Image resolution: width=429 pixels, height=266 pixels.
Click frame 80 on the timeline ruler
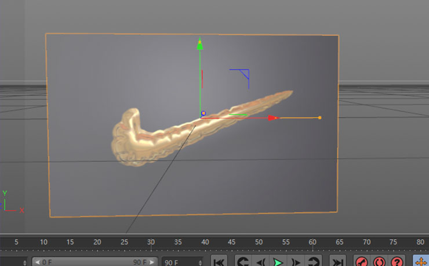pos(420,242)
